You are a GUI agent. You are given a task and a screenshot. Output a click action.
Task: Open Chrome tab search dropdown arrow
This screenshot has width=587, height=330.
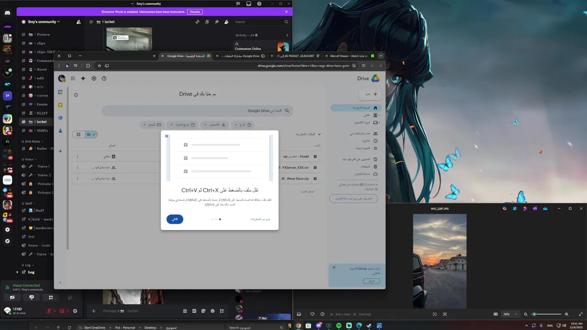point(381,56)
